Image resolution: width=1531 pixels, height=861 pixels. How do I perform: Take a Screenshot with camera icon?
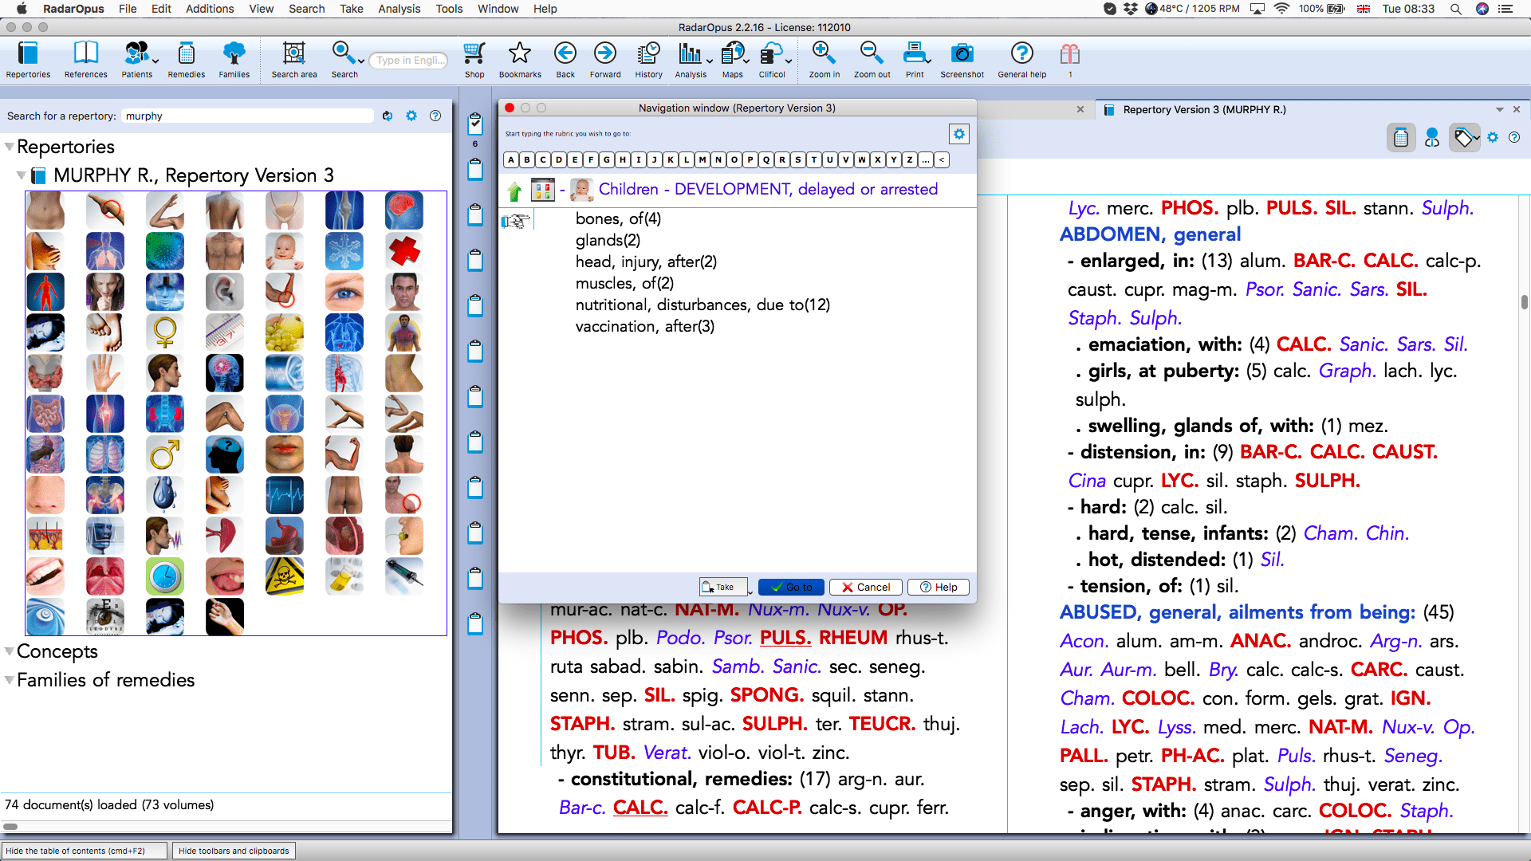click(x=962, y=53)
